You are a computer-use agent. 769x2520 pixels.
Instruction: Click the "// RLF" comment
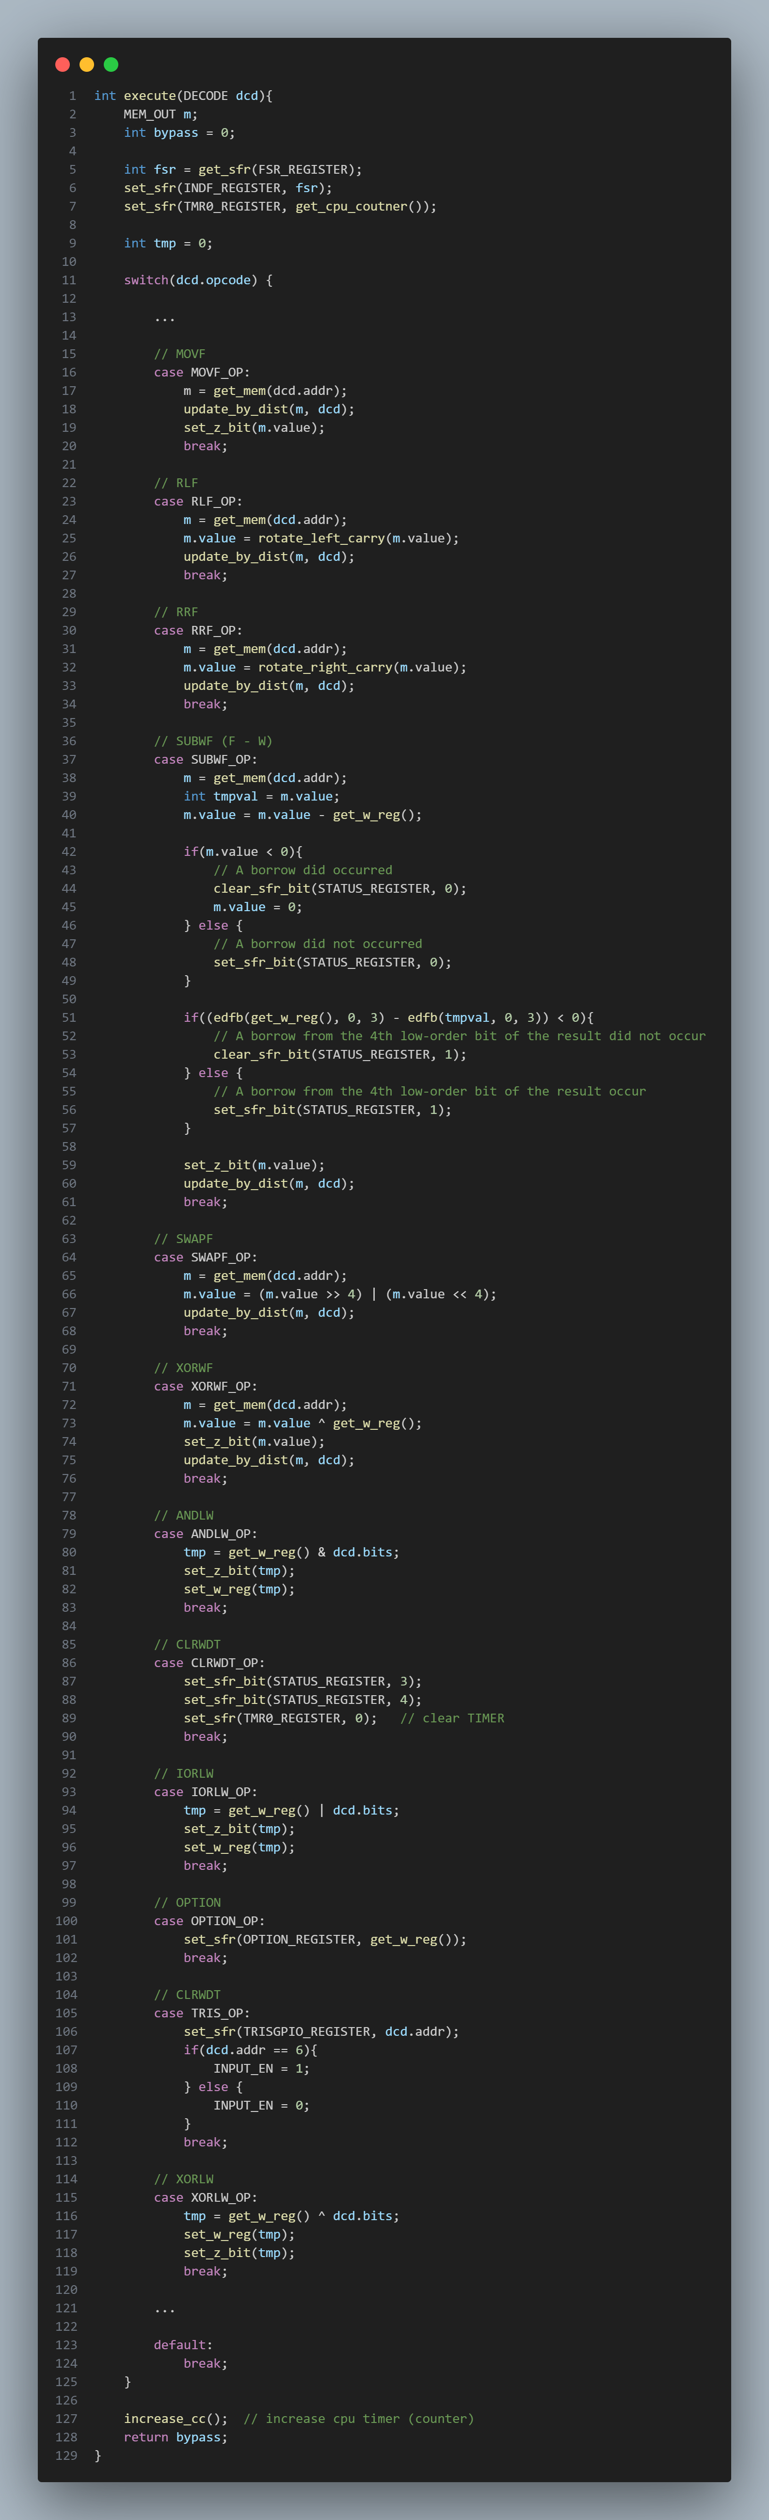coord(176,483)
